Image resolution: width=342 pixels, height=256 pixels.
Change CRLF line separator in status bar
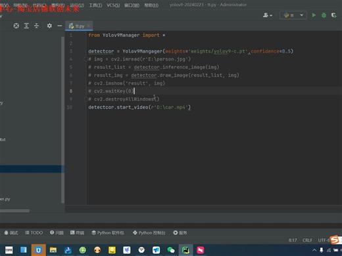pos(307,240)
